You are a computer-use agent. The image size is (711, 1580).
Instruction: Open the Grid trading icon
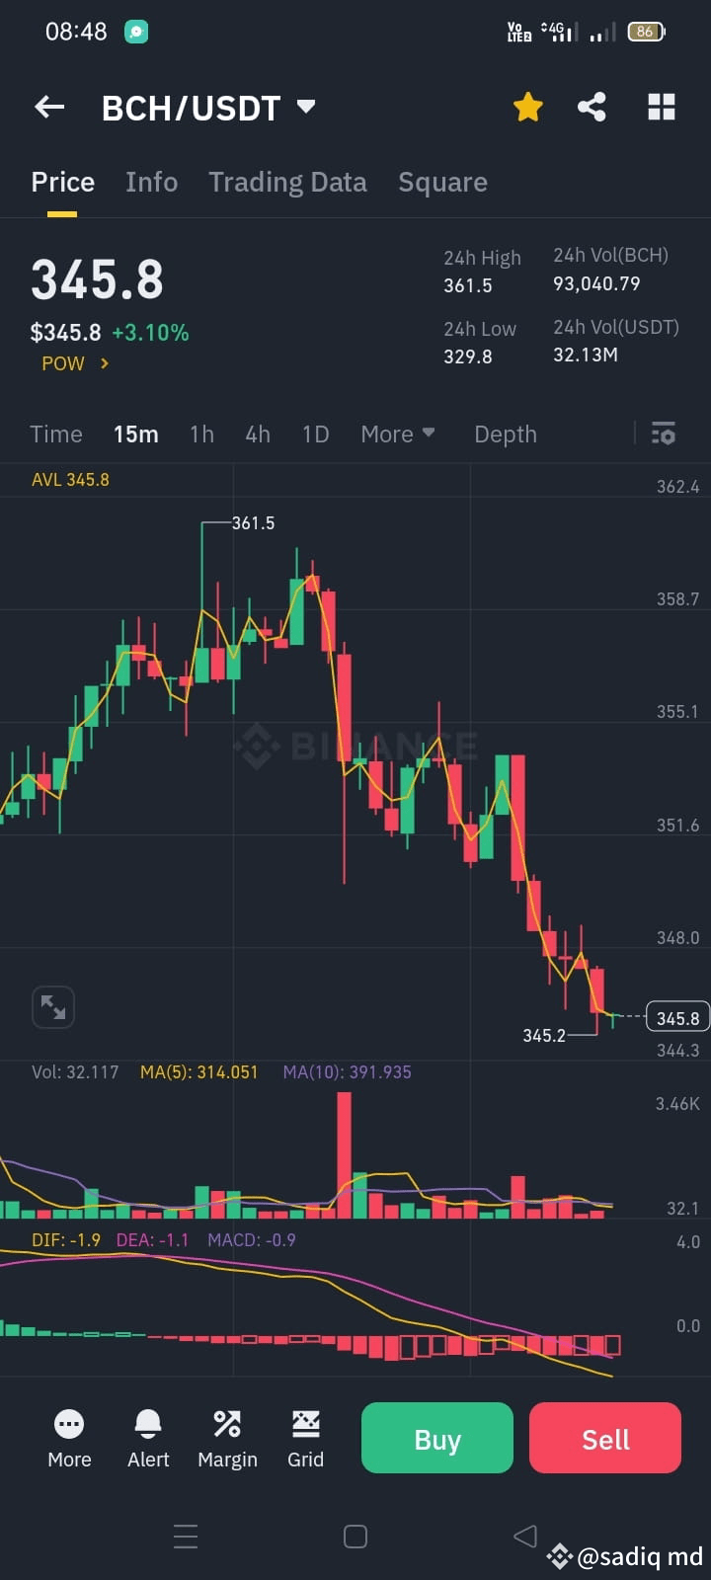pos(305,1437)
